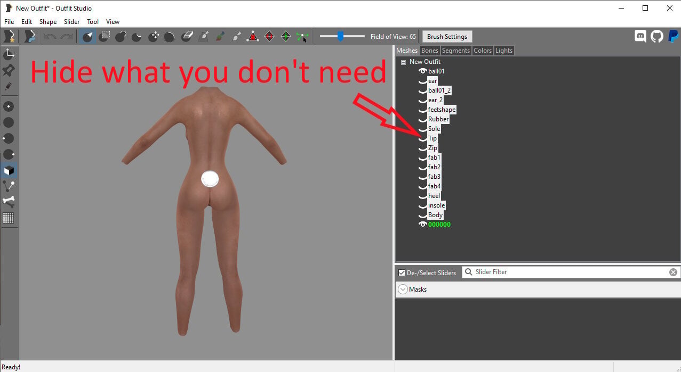Screen dimensions: 681x372
Task: Show the Body mesh visibility icon
Action: 423,216
